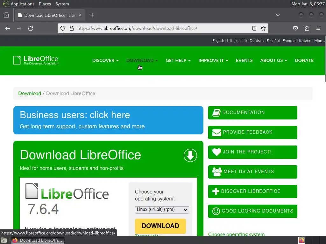
Task: Expand the GET HELP navigation menu
Action: coord(178,60)
